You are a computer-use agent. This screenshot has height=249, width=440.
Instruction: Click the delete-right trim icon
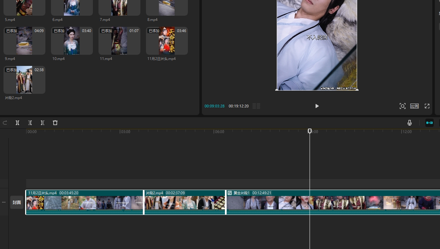43,123
